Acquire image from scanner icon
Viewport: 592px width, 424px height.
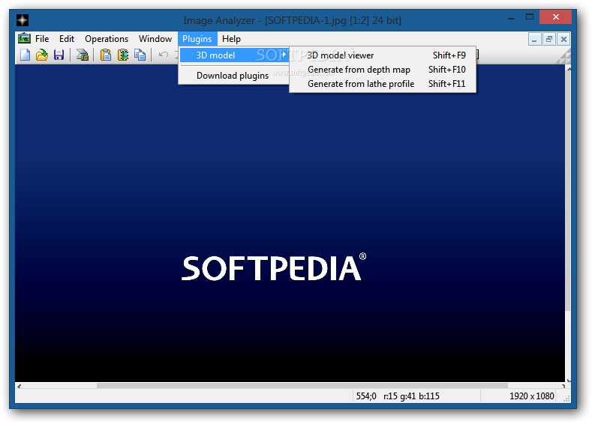pos(82,55)
